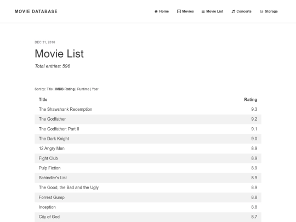This screenshot has height=222, width=296.
Task: Select Fight Club title
Action: pos(48,158)
